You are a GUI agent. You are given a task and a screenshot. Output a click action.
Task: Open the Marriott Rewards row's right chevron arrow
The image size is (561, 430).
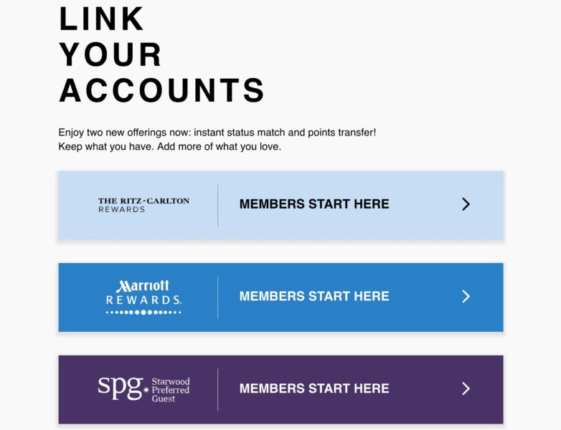pyautogui.click(x=466, y=296)
